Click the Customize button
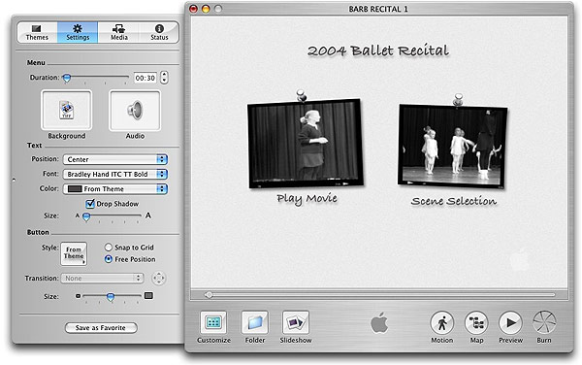Viewport: 582px width, 365px height. [x=213, y=322]
